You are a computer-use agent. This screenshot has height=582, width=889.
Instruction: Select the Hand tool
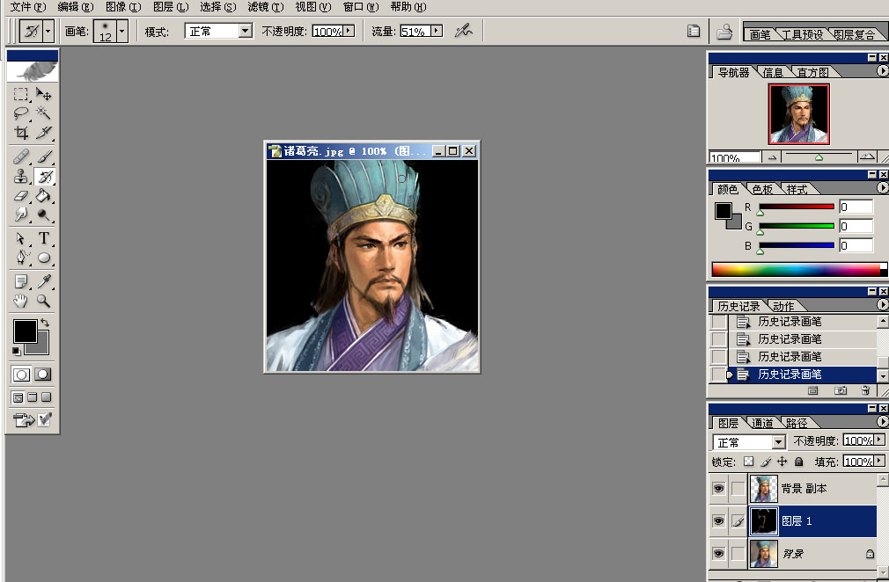point(21,301)
